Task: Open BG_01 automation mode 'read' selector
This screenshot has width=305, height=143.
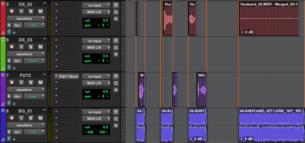Action: tap(35, 132)
